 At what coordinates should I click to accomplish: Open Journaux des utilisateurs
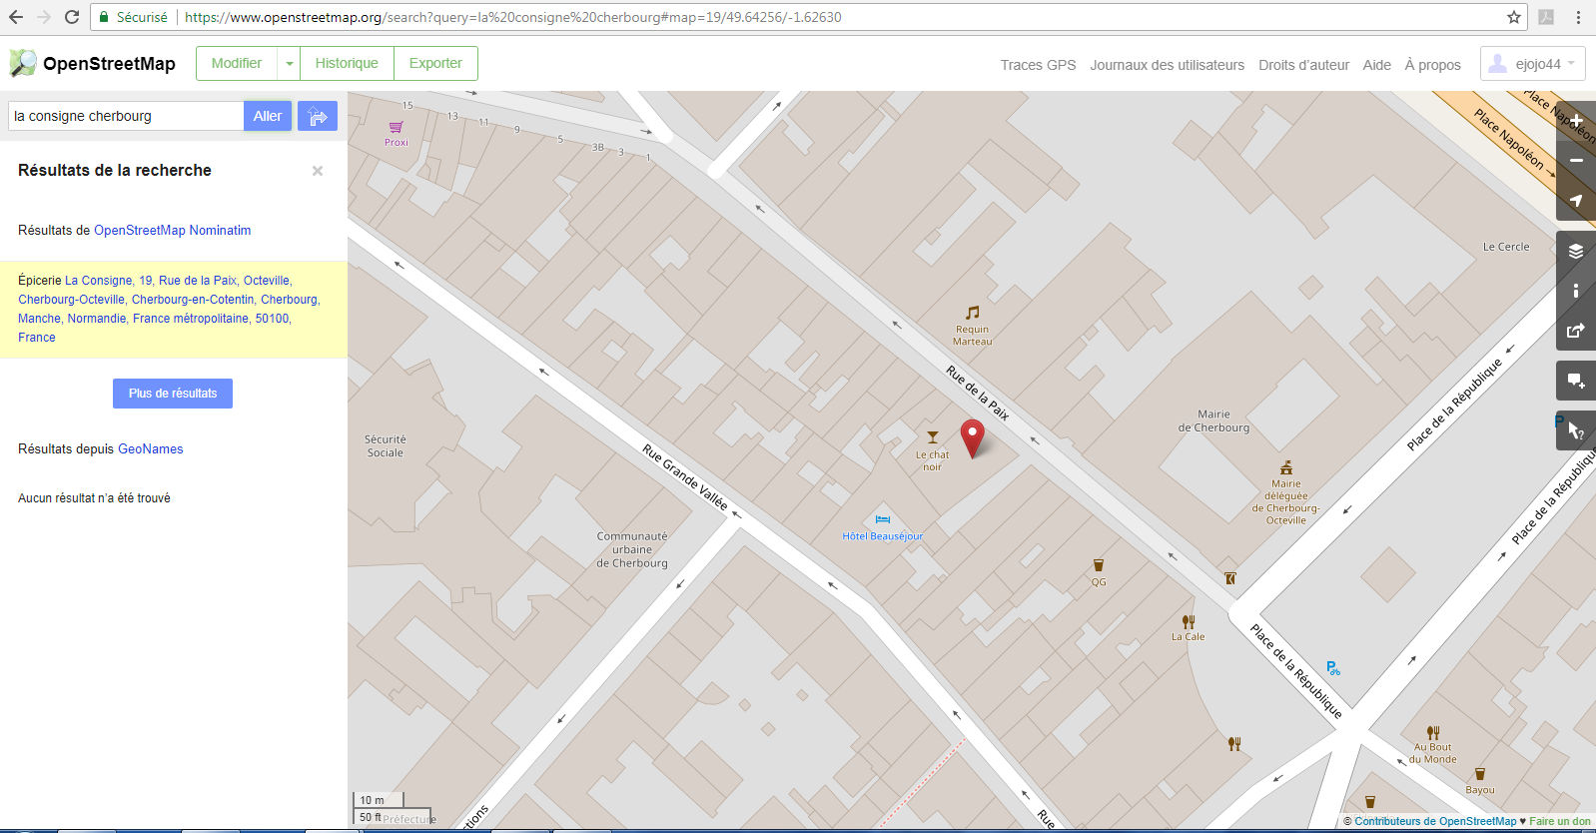pos(1167,65)
